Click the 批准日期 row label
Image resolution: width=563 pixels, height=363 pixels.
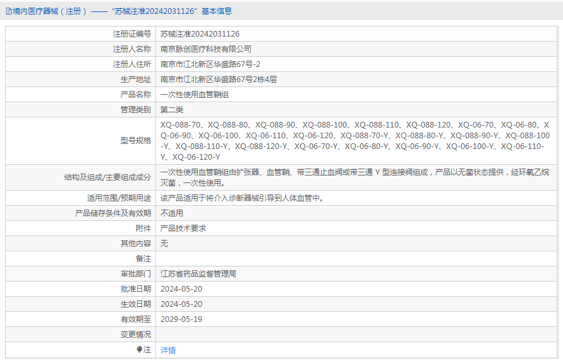(x=136, y=289)
